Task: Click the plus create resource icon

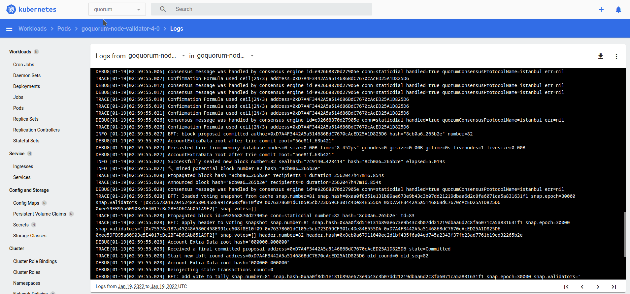Action: click(601, 10)
